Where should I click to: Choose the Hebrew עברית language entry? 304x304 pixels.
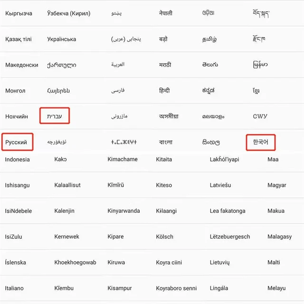tap(55, 116)
